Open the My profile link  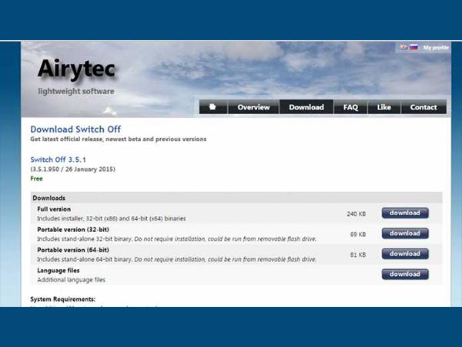436,48
